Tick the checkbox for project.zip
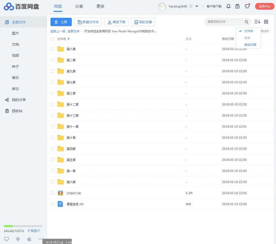This screenshot has height=244, width=276. pyautogui.click(x=52, y=193)
